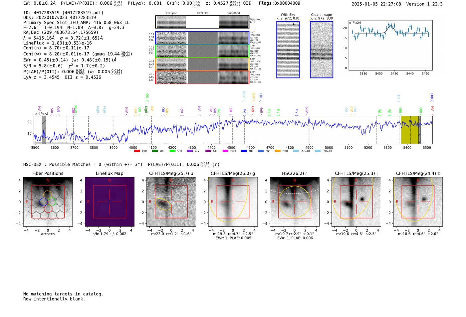
Task: Click the gray hatched band near 3540 Å
Action: click(x=44, y=130)
